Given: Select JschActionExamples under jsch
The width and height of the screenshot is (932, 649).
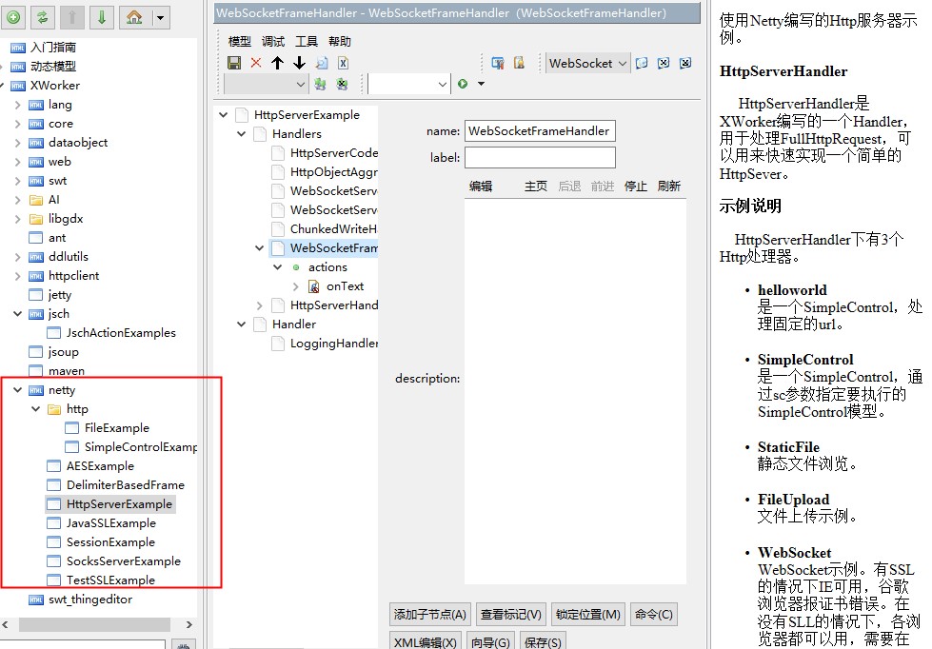Looking at the screenshot, I should [121, 333].
